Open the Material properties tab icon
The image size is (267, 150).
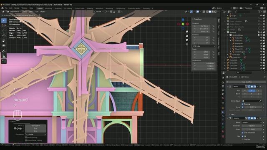223,132
